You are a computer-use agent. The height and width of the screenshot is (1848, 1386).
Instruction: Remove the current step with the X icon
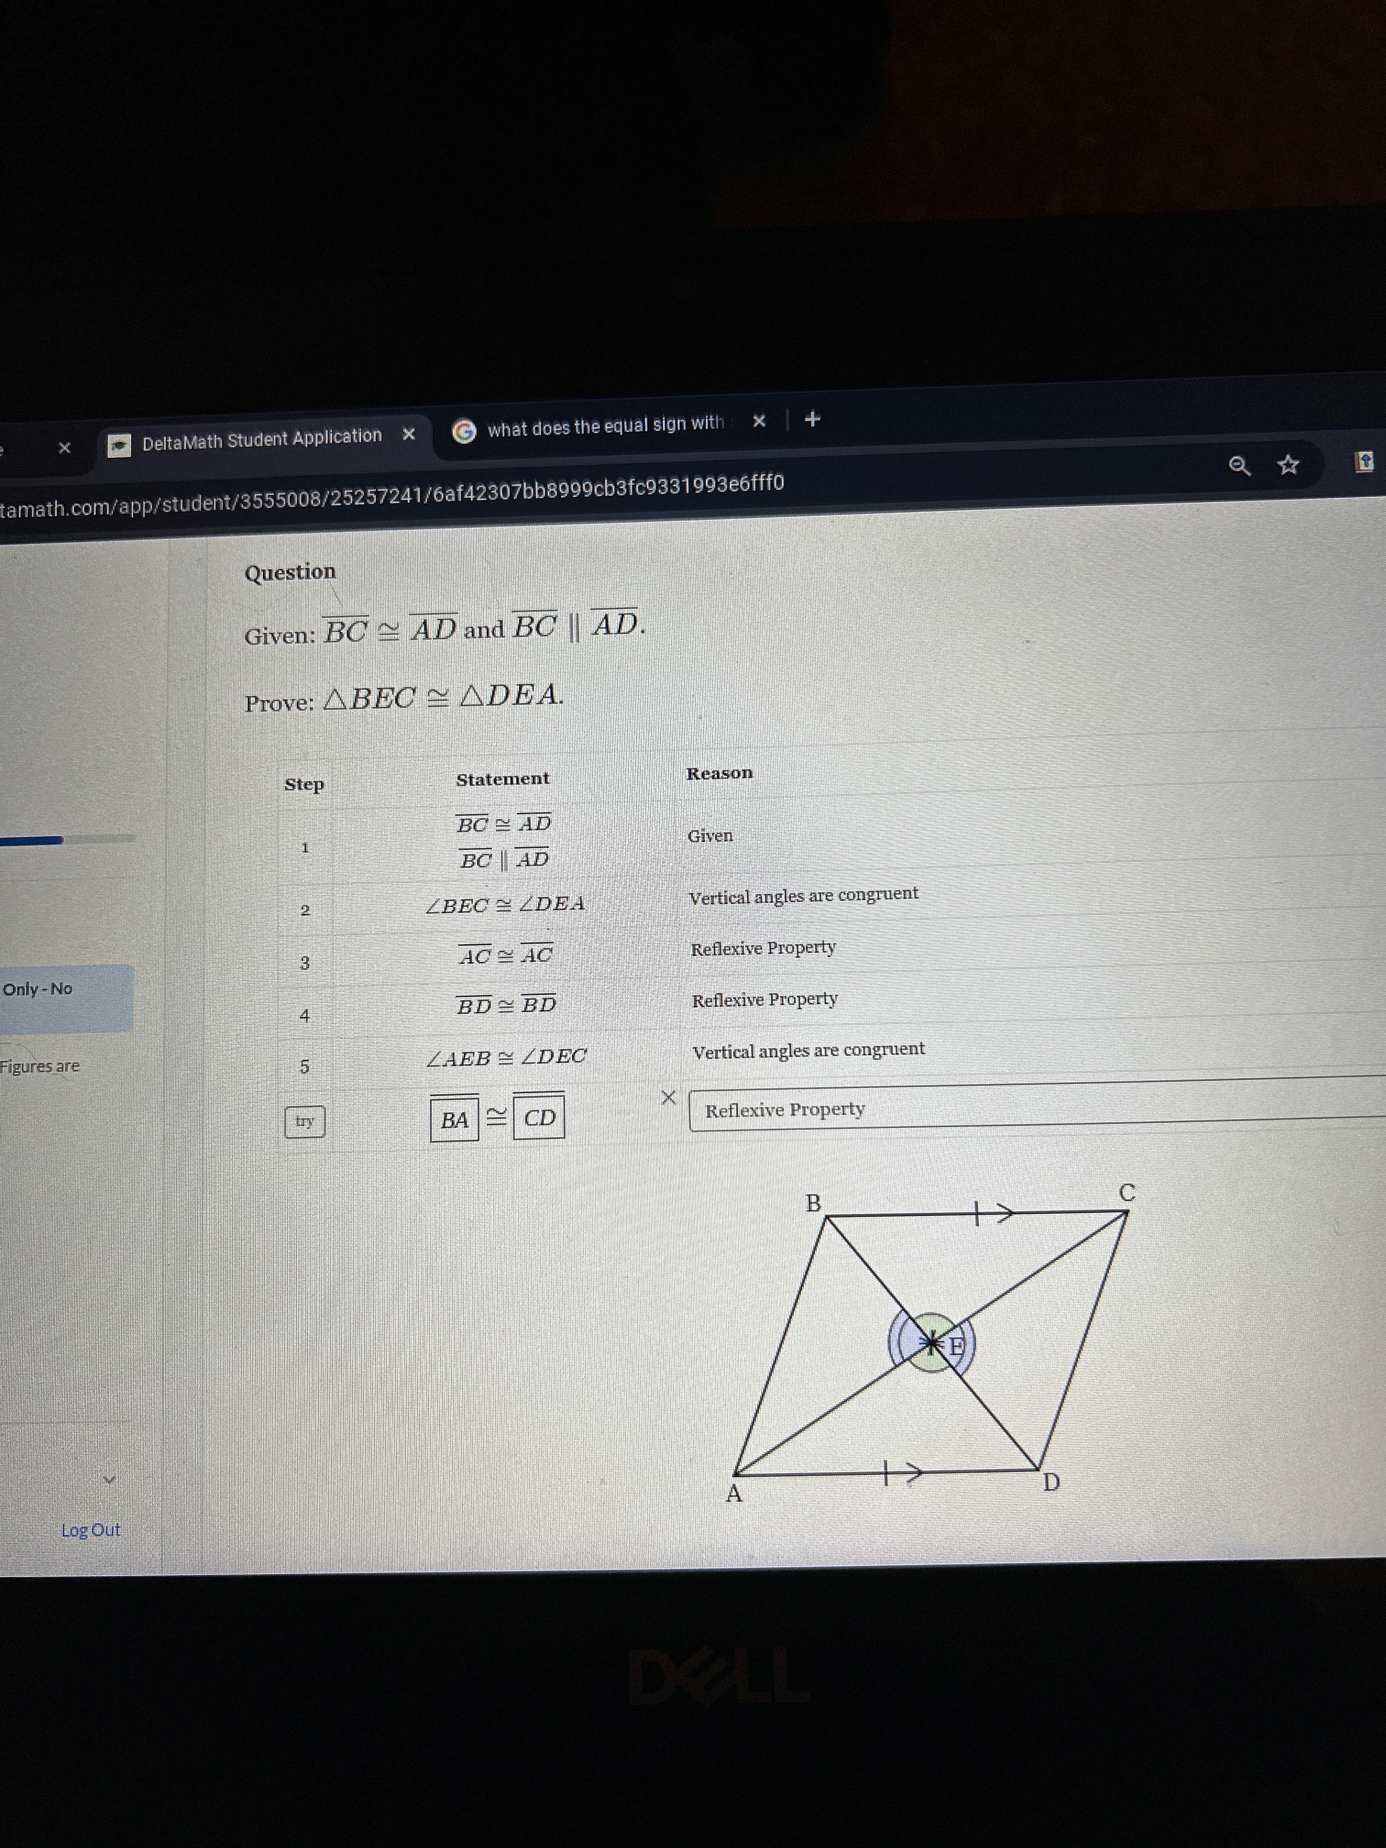pyautogui.click(x=668, y=1098)
